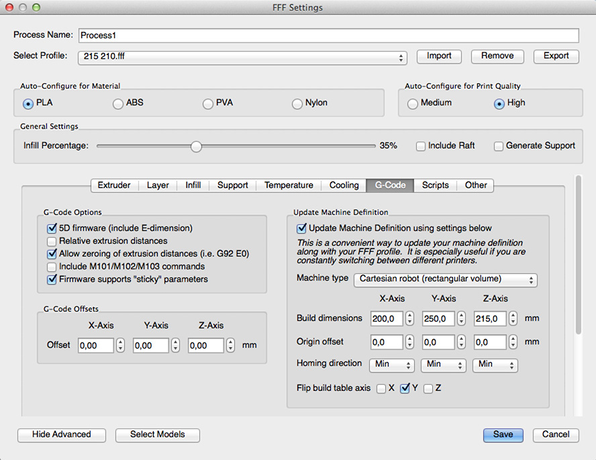Click the X-Axis offset stepper arrows
The image size is (596, 460).
[121, 345]
